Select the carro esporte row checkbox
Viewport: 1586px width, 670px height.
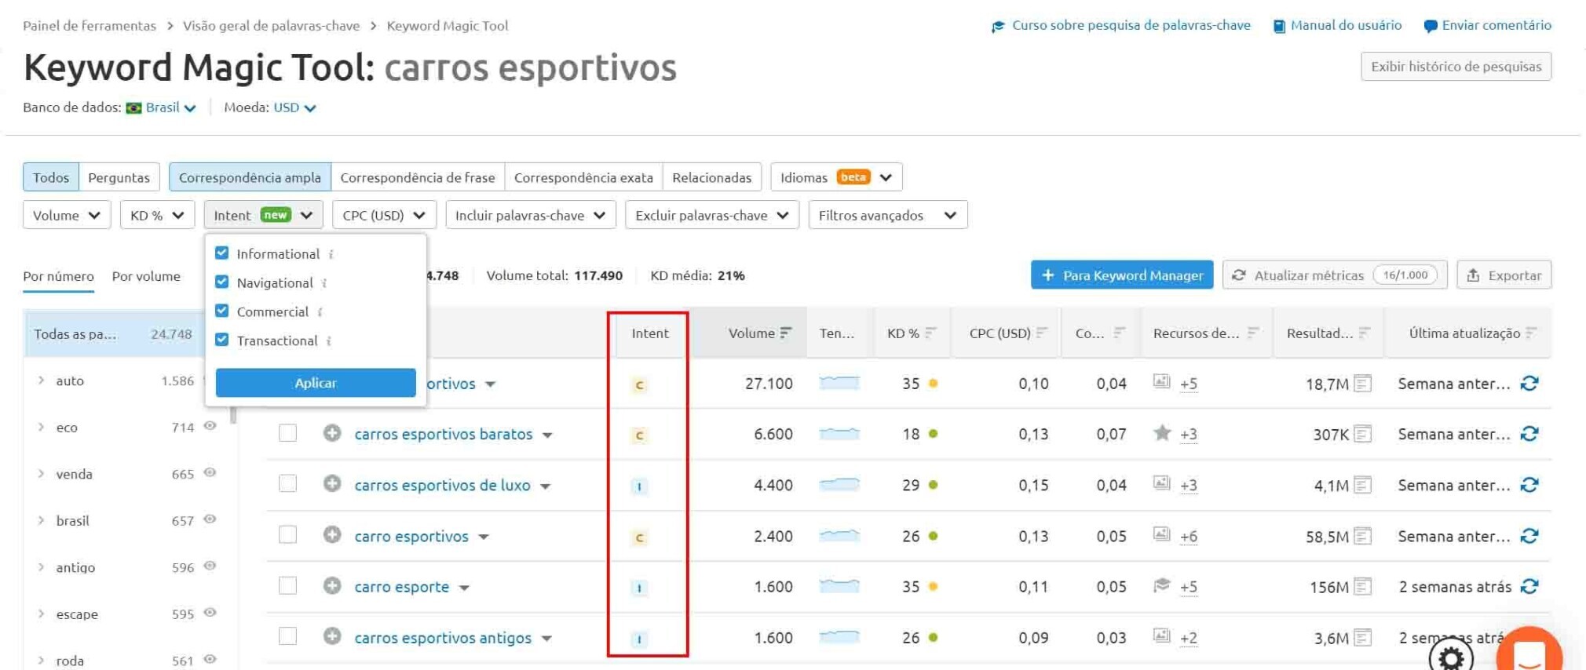point(288,586)
